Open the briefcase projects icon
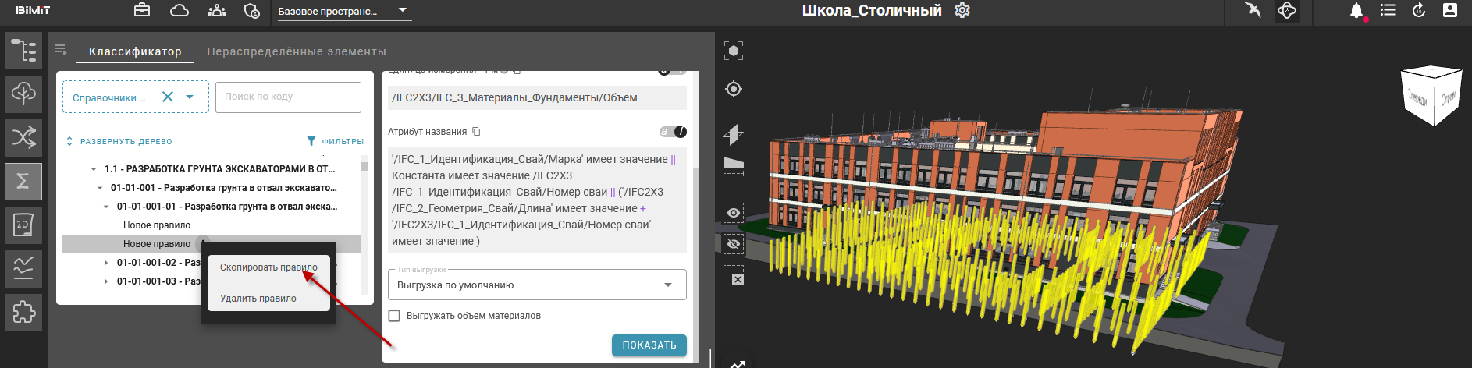1472x368 pixels. click(x=142, y=10)
